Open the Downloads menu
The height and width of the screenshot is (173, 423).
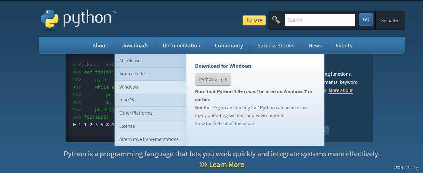pos(135,46)
